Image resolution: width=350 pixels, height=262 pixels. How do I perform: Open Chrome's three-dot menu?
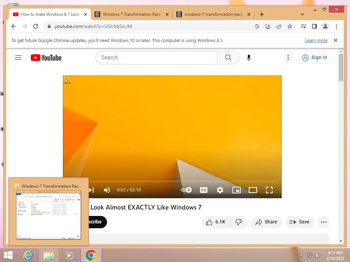point(336,26)
